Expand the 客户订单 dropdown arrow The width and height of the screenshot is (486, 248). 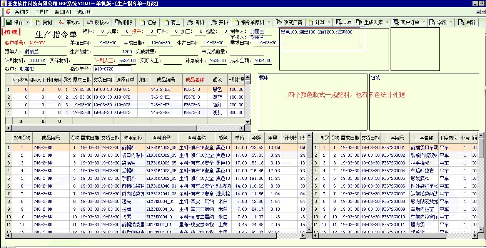coord(424,22)
